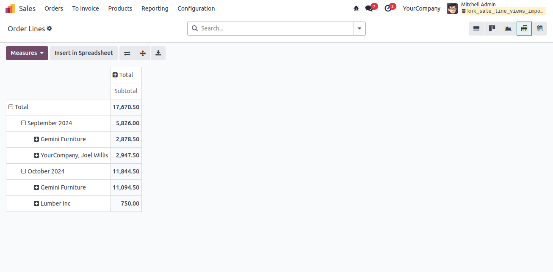Open the Orders menu
The height and width of the screenshot is (272, 553).
click(x=54, y=8)
